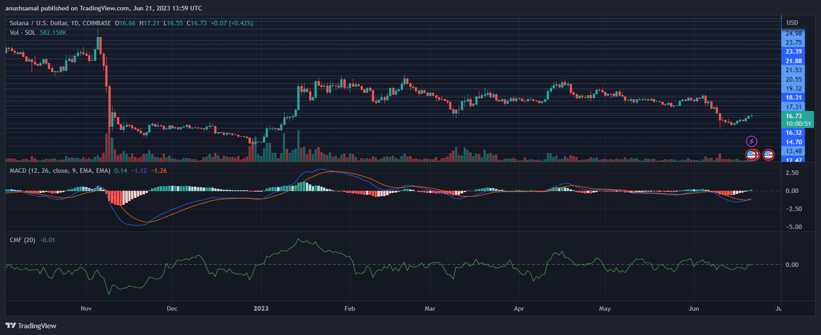
Task: Click the Apr label on time axis
Action: click(519, 308)
